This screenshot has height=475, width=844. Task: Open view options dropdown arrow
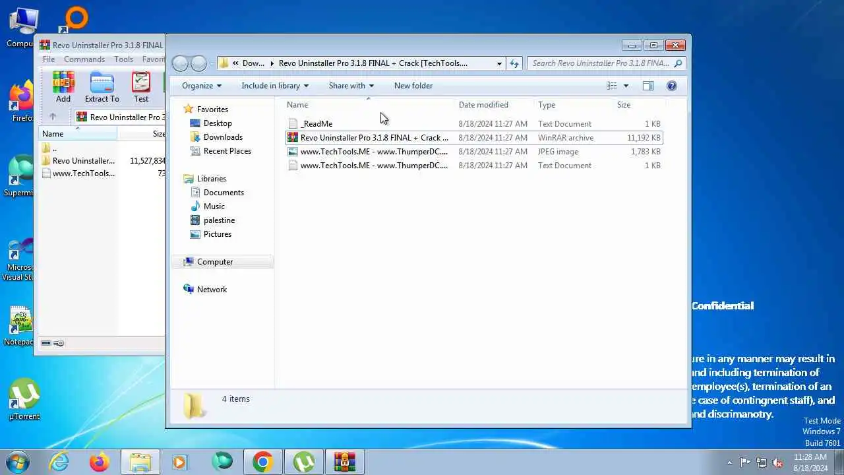(626, 86)
